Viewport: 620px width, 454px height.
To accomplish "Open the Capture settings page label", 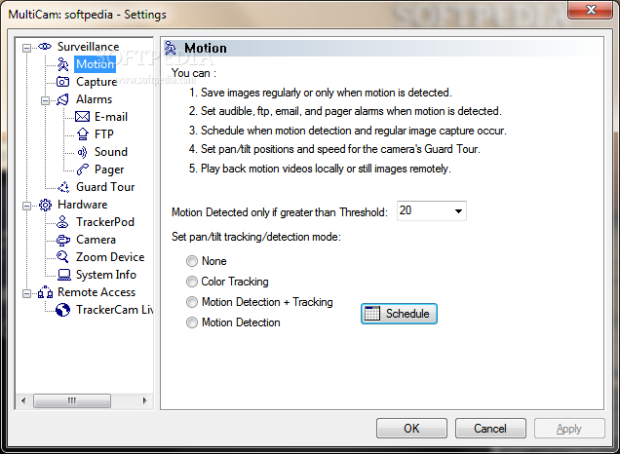I will (x=97, y=82).
